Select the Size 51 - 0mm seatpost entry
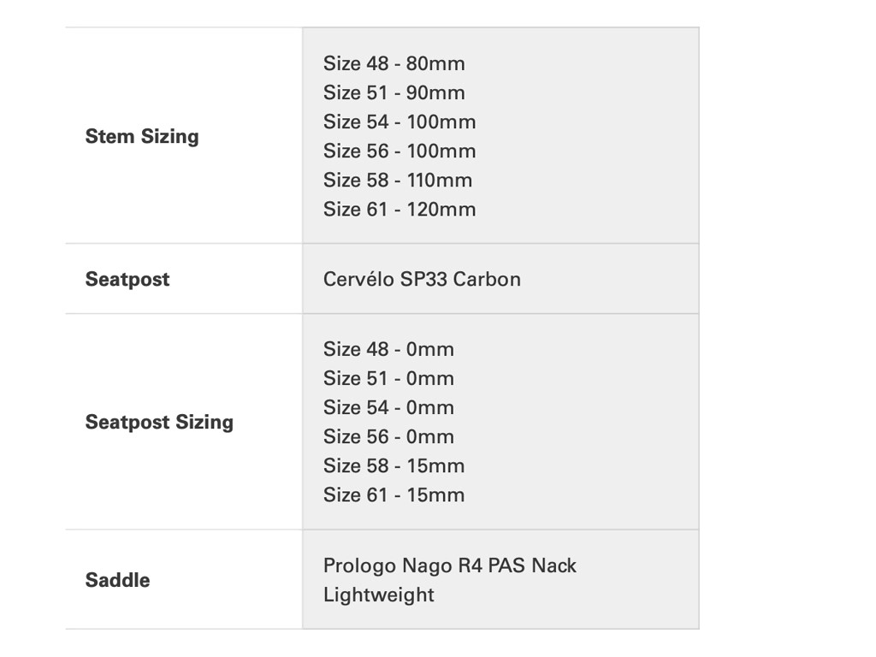Screen dimensions: 876x657 click(388, 379)
